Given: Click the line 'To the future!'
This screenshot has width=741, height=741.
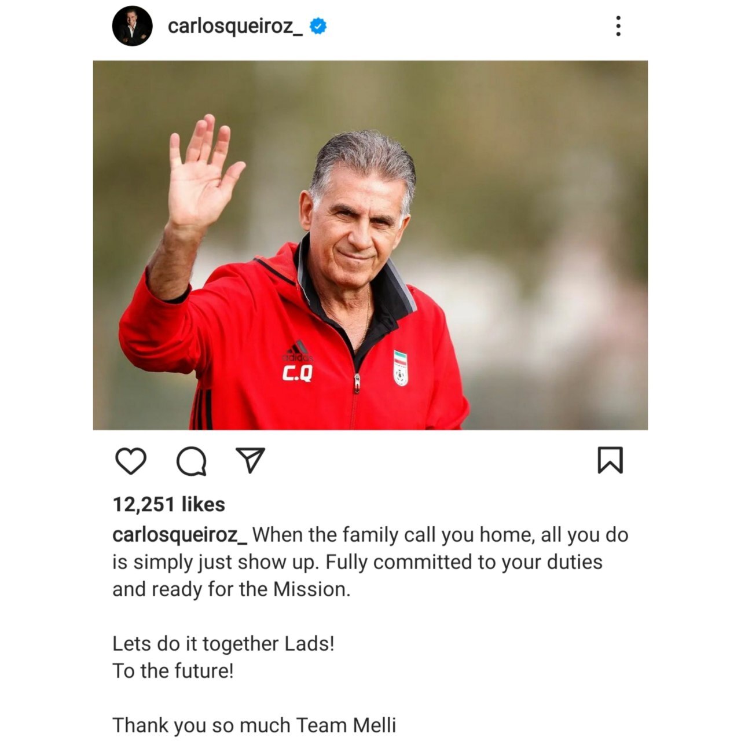Looking at the screenshot, I should 173,671.
